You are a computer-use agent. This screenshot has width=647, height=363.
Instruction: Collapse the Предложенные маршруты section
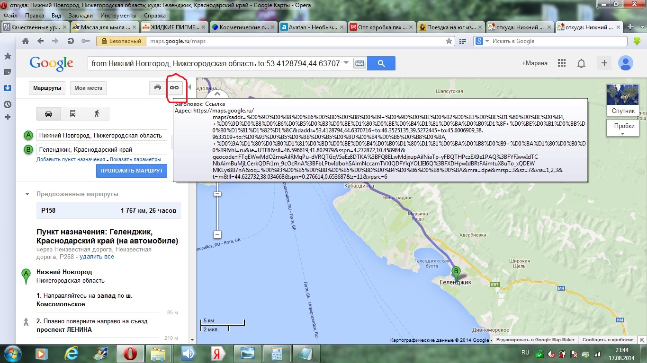click(x=27, y=194)
